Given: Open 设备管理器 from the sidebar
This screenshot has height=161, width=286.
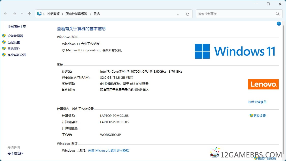Looking at the screenshot, I should tap(15, 36).
